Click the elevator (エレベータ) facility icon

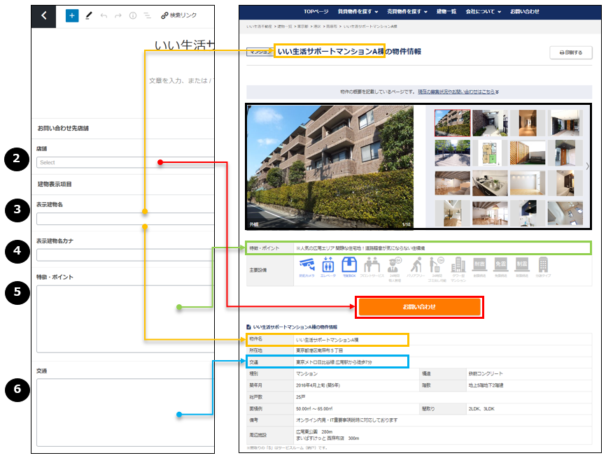point(327,266)
